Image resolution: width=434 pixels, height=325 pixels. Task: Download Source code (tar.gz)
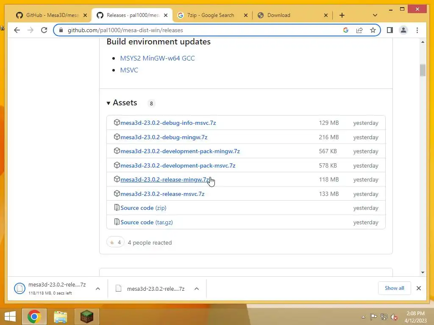click(x=147, y=222)
